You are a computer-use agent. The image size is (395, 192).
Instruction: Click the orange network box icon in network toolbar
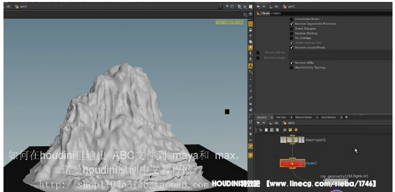(x=296, y=130)
